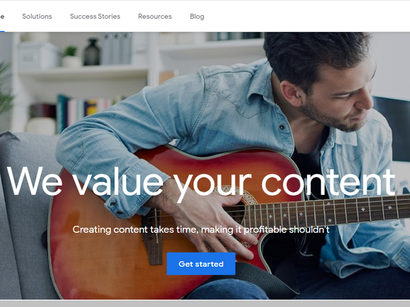Image resolution: width=410 pixels, height=307 pixels.
Task: Click the empty white header area right of Blog
Action: (x=306, y=17)
